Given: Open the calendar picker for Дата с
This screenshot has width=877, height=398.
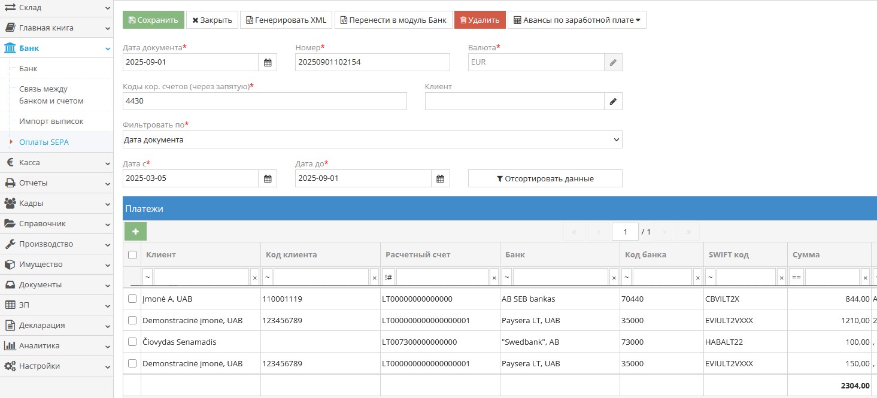Looking at the screenshot, I should (x=268, y=178).
